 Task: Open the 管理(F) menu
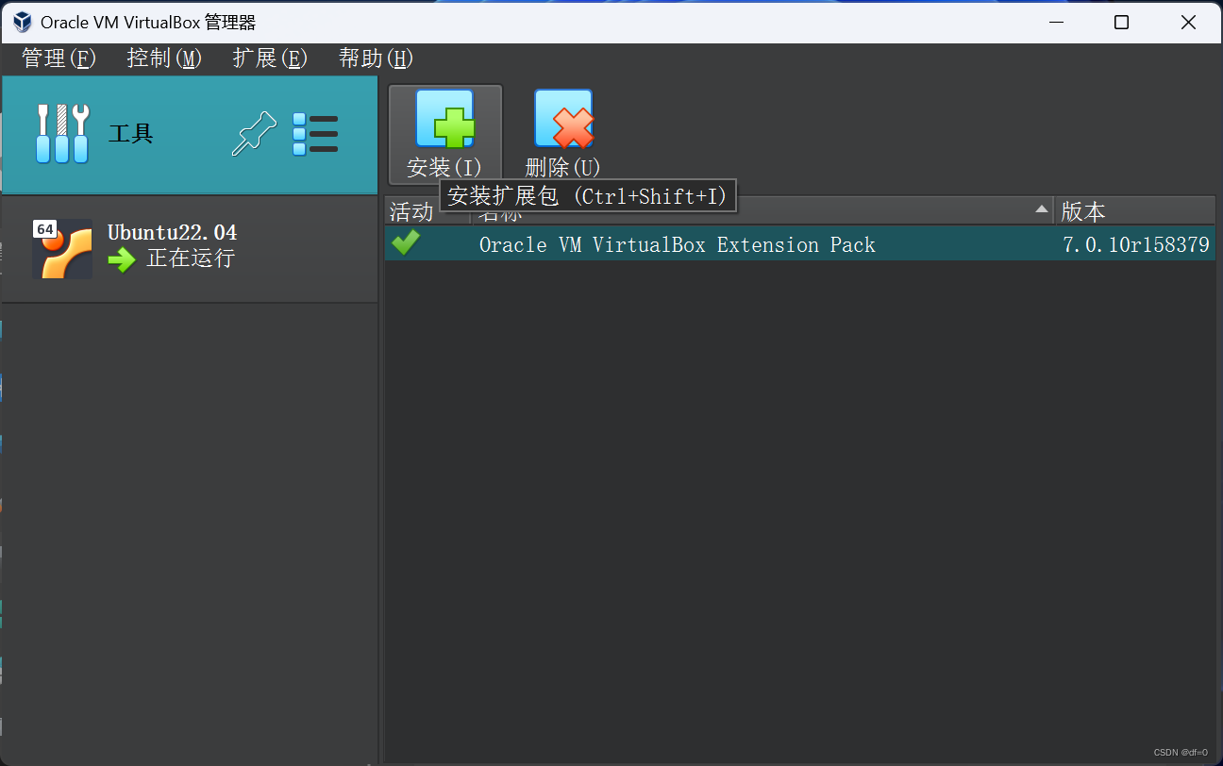click(x=59, y=58)
